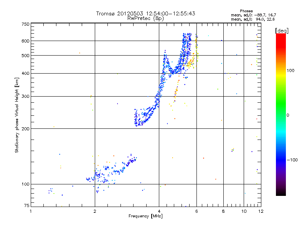Click the frequency axis label 10
Screen dimensions: 307x230
pos(244,211)
